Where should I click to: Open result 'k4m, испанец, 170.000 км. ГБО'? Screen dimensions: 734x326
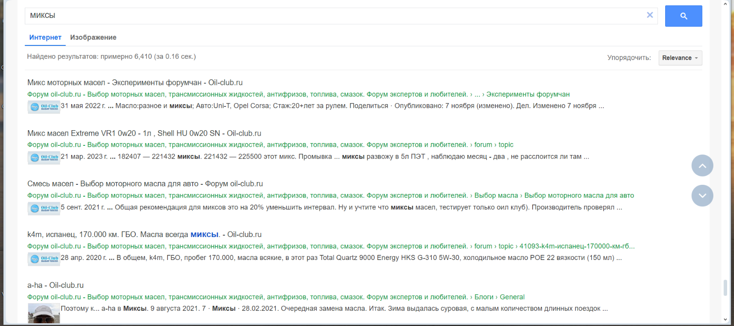click(x=144, y=235)
